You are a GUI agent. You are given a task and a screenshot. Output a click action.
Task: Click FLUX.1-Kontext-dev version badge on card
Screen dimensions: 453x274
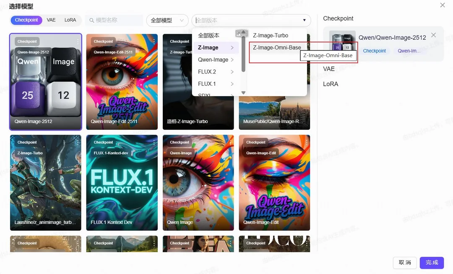(x=111, y=153)
